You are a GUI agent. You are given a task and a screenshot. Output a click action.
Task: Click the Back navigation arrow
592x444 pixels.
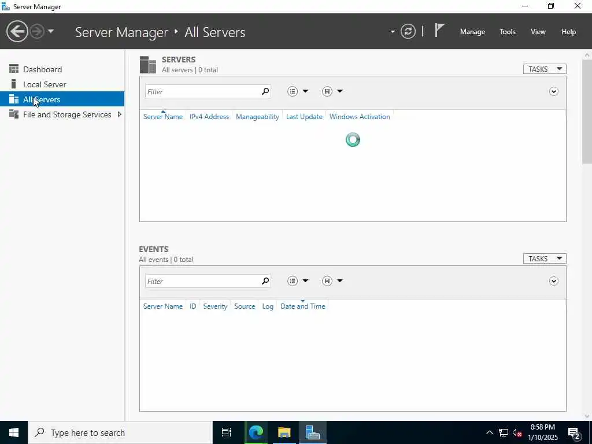(x=17, y=31)
